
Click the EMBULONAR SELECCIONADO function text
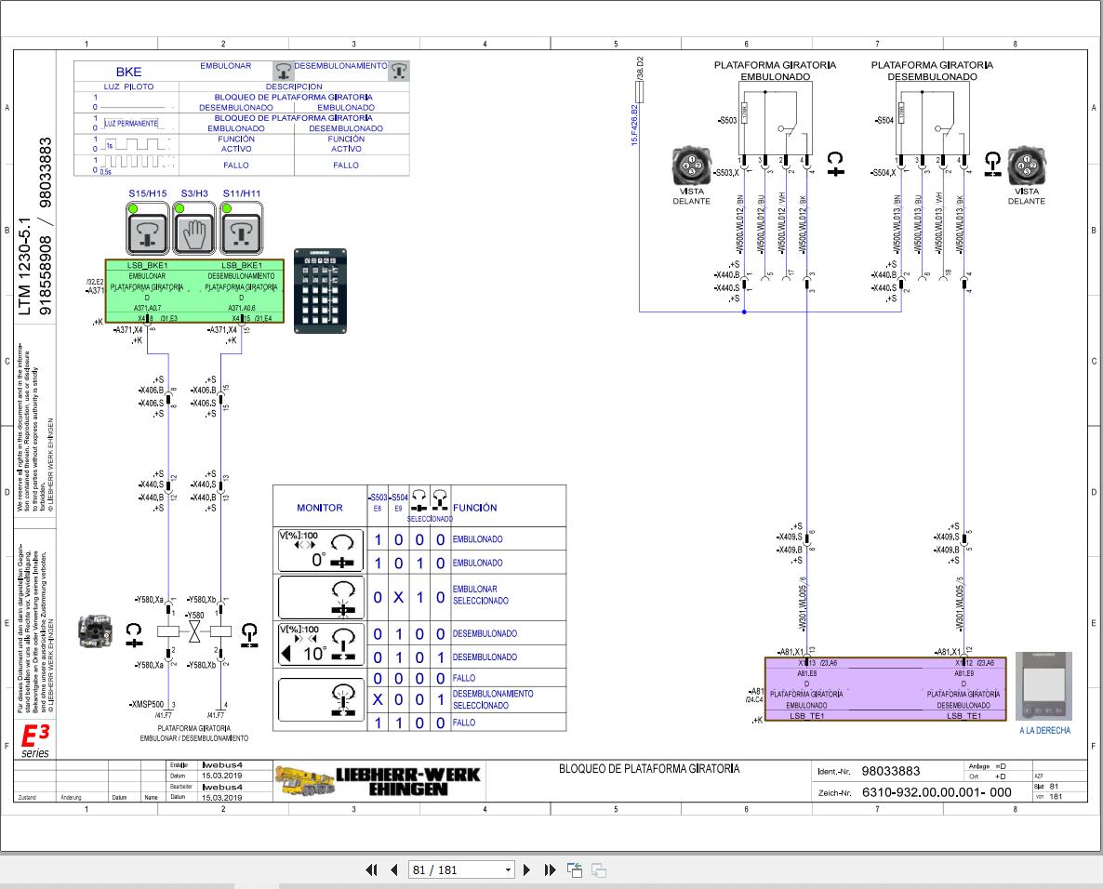[481, 595]
